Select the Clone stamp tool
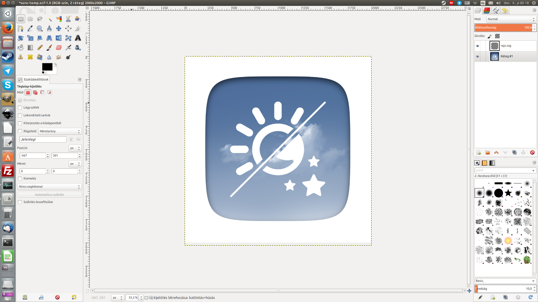The height and width of the screenshot is (302, 538). 21,57
